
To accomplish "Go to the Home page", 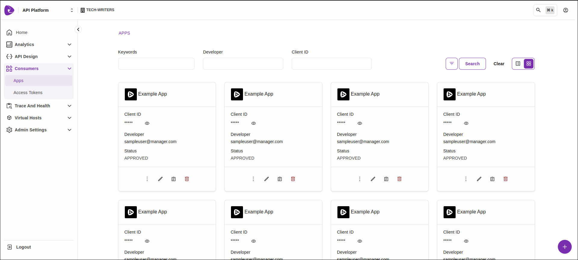I will click(22, 32).
